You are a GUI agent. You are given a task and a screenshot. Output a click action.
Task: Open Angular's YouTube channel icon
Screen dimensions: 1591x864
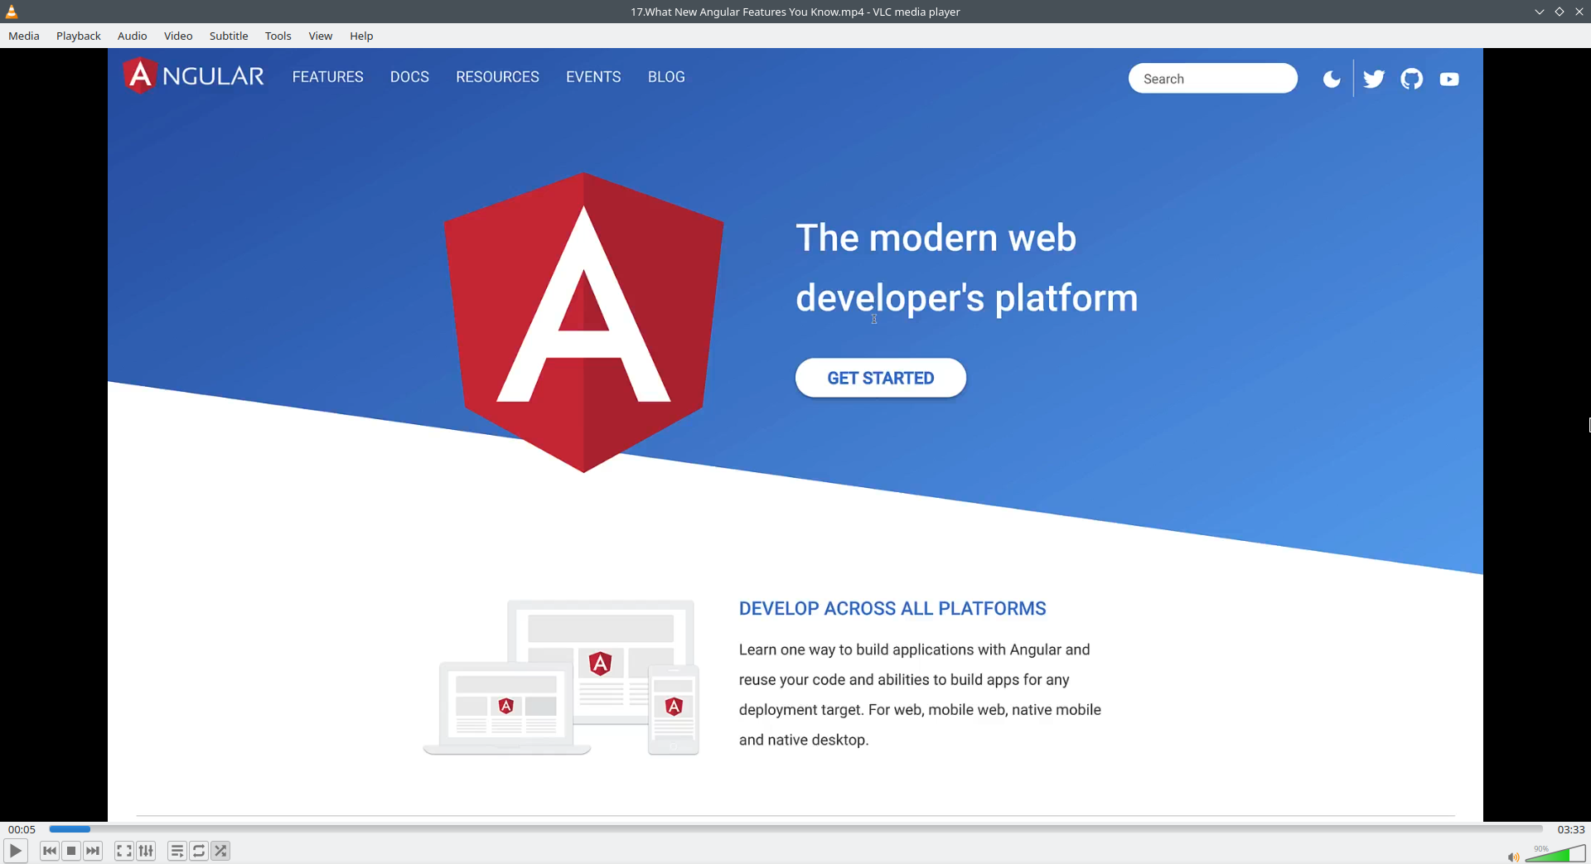[1449, 80]
